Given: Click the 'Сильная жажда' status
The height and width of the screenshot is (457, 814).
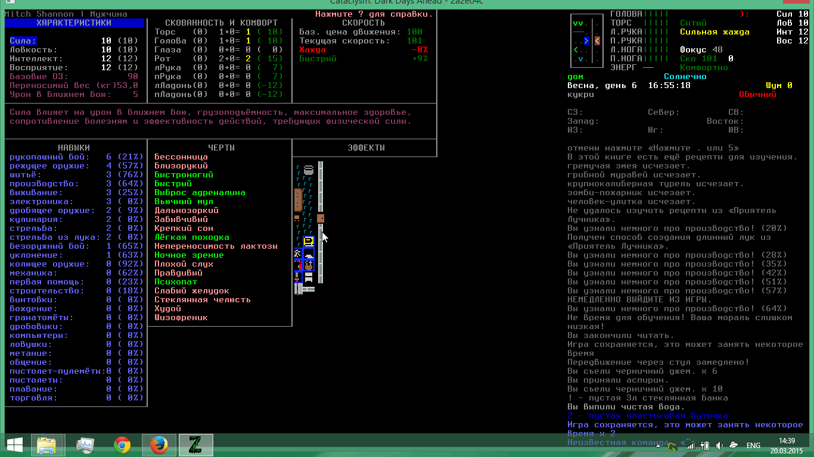Looking at the screenshot, I should [x=715, y=32].
